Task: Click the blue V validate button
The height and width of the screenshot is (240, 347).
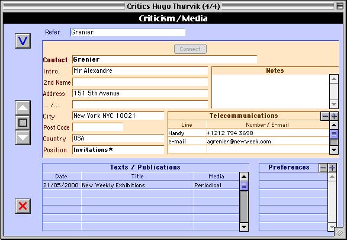Action: point(23,41)
